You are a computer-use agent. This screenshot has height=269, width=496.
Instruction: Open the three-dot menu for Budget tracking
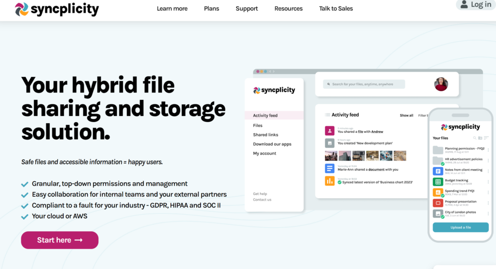(x=488, y=182)
